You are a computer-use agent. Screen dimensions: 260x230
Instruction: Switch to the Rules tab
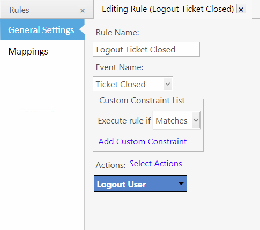click(x=19, y=10)
